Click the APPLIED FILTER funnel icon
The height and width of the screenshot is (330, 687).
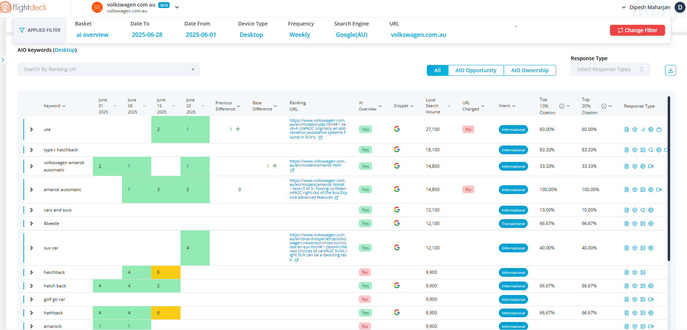tap(22, 30)
